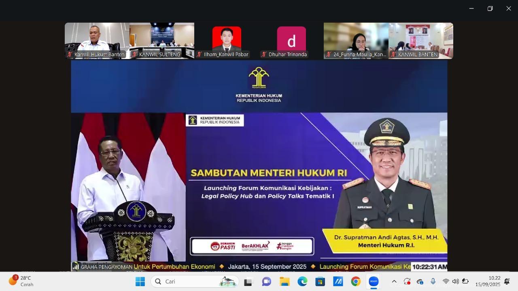The height and width of the screenshot is (291, 518).
Task: Open the volume speaker control
Action: [455, 281]
